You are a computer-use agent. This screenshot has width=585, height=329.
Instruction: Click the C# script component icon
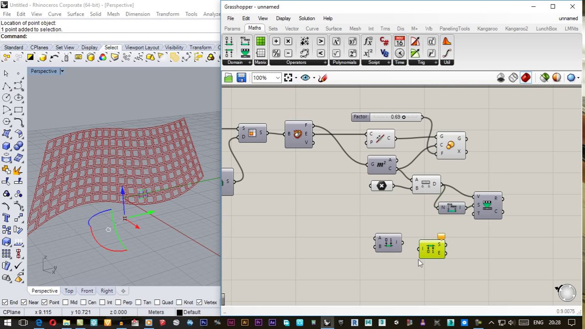pyautogui.click(x=384, y=42)
